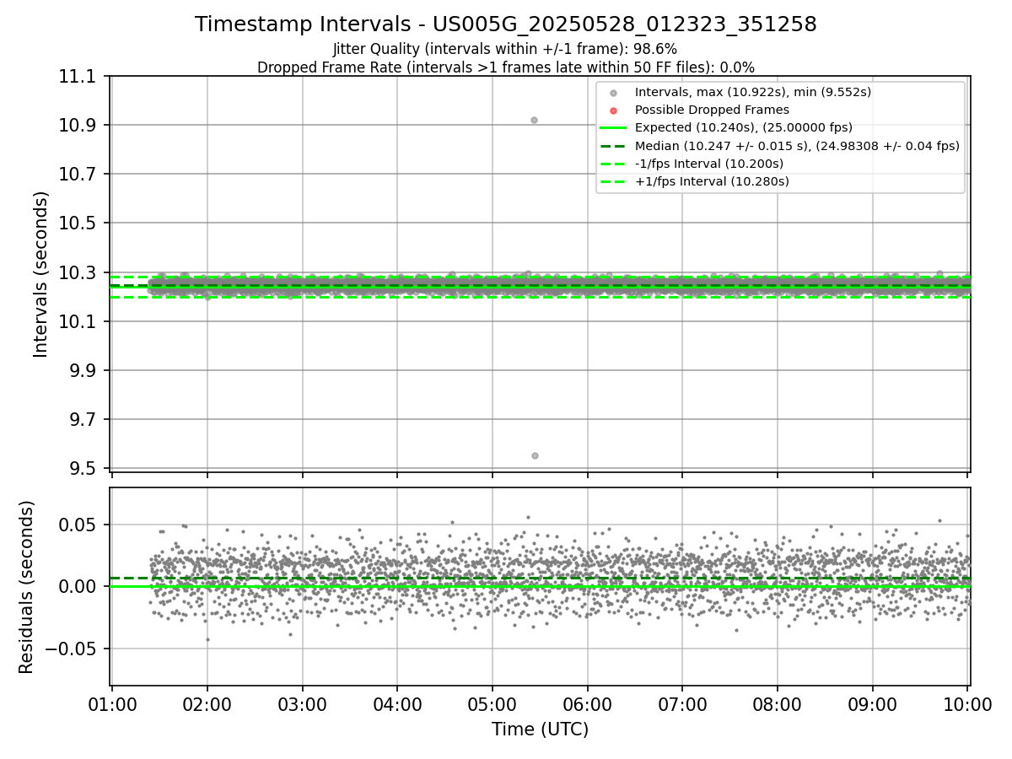Click the legend entry "Intervals, max (10.922s), min (9.552s)"
Image resolution: width=1012 pixels, height=759 pixels.
(752, 92)
